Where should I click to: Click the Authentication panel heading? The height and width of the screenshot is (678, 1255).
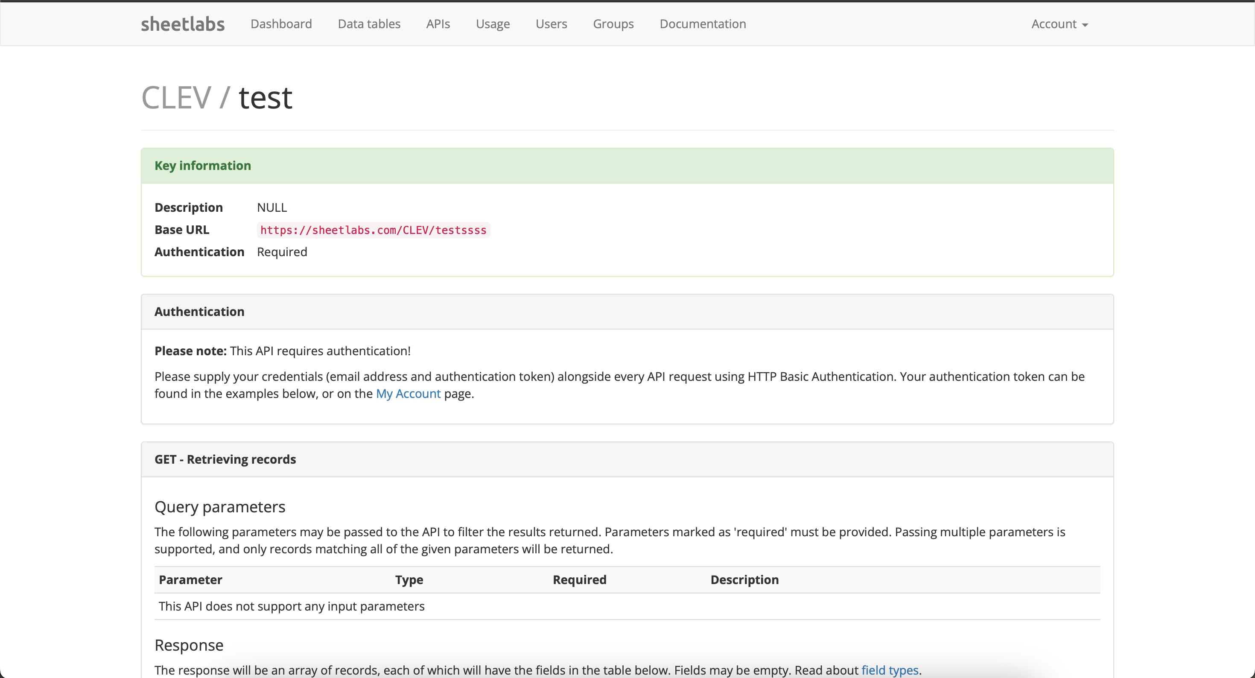coord(627,311)
